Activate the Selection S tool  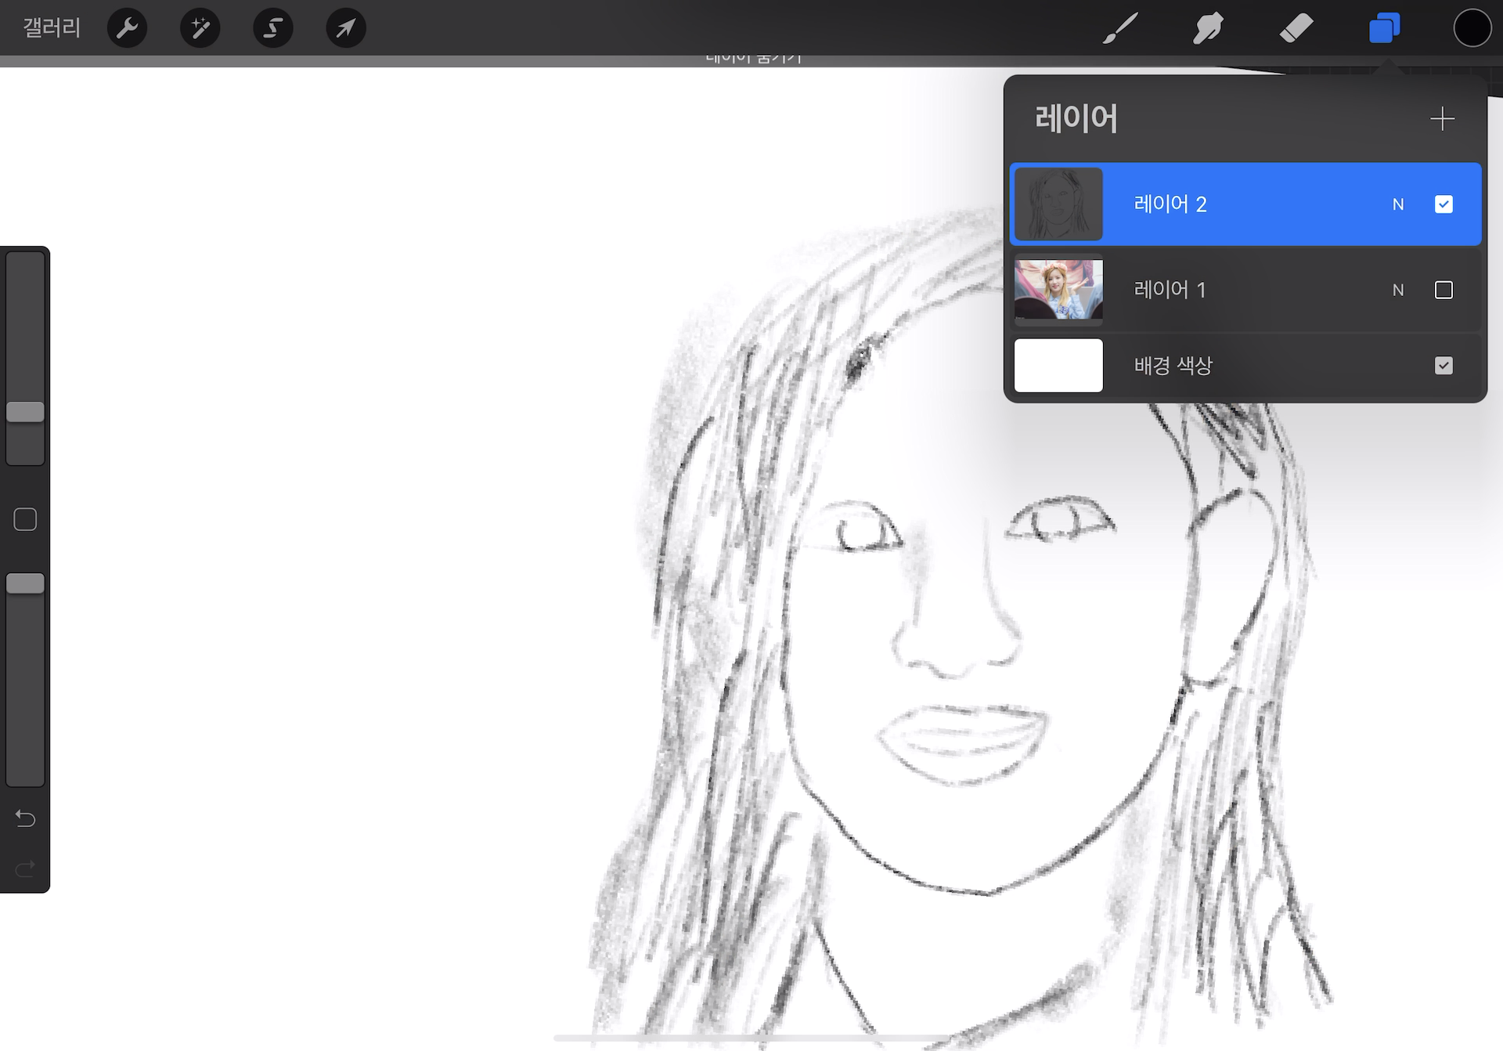(x=272, y=28)
